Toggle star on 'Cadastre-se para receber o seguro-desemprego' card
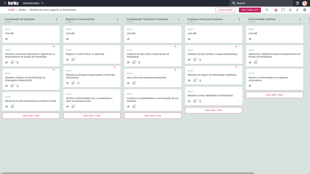 (236, 47)
